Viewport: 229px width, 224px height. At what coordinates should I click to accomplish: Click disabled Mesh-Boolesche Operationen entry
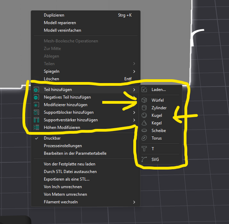click(x=86, y=41)
